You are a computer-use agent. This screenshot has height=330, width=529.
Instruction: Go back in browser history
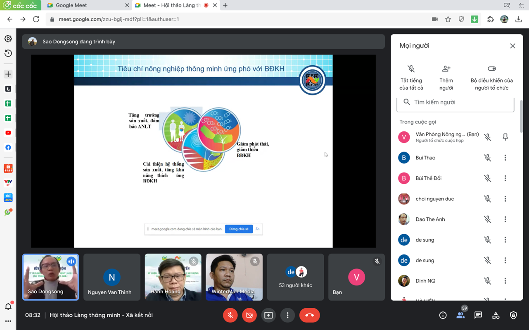(9, 19)
